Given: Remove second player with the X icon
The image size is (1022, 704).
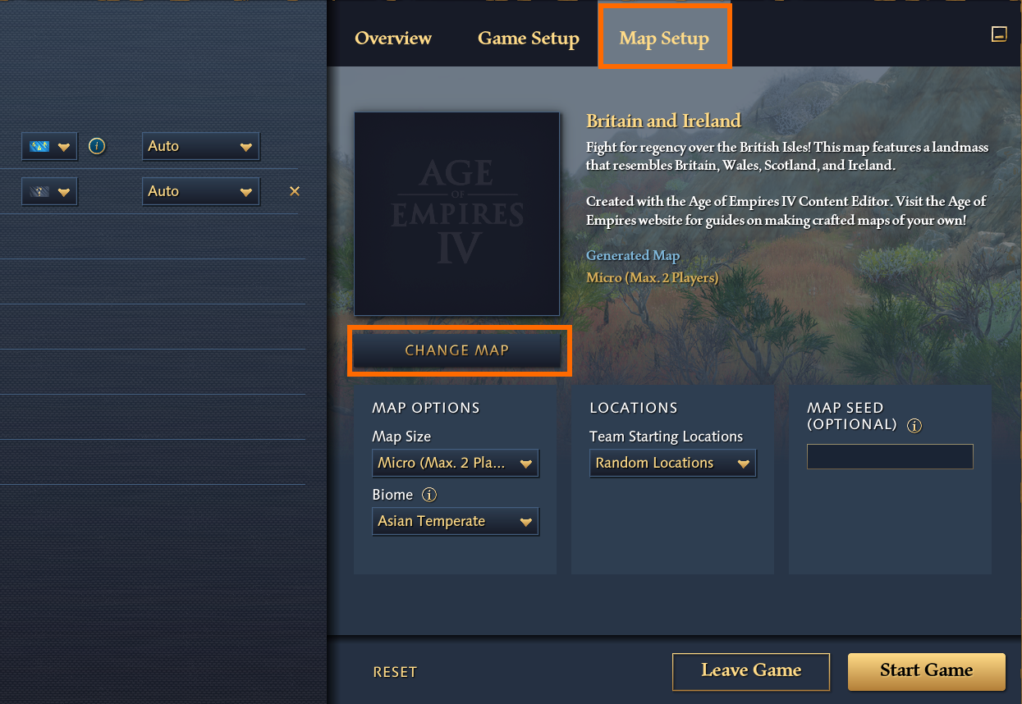Looking at the screenshot, I should click(295, 191).
